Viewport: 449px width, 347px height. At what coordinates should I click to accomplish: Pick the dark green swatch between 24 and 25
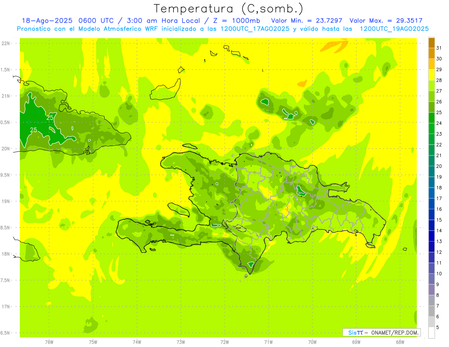coord(431,118)
